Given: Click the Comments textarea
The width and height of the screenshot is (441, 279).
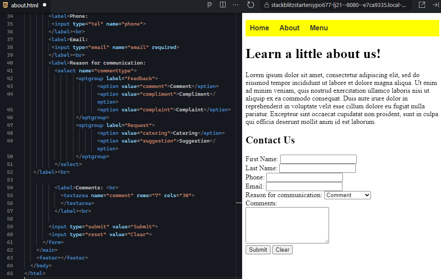Looking at the screenshot, I should click(x=287, y=224).
